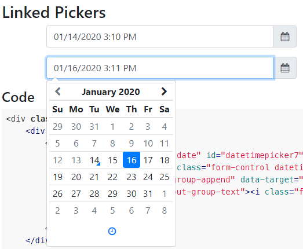Select January 14 with today marker
The image size is (303, 249).
coord(94,160)
